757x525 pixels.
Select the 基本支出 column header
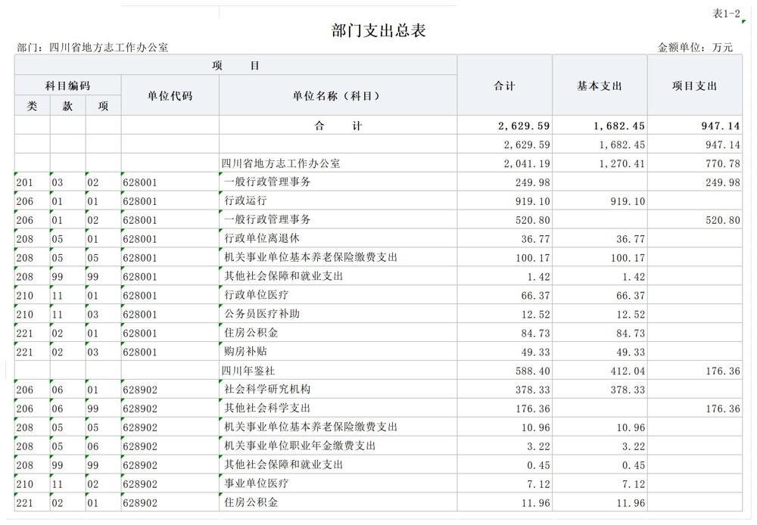(x=599, y=86)
